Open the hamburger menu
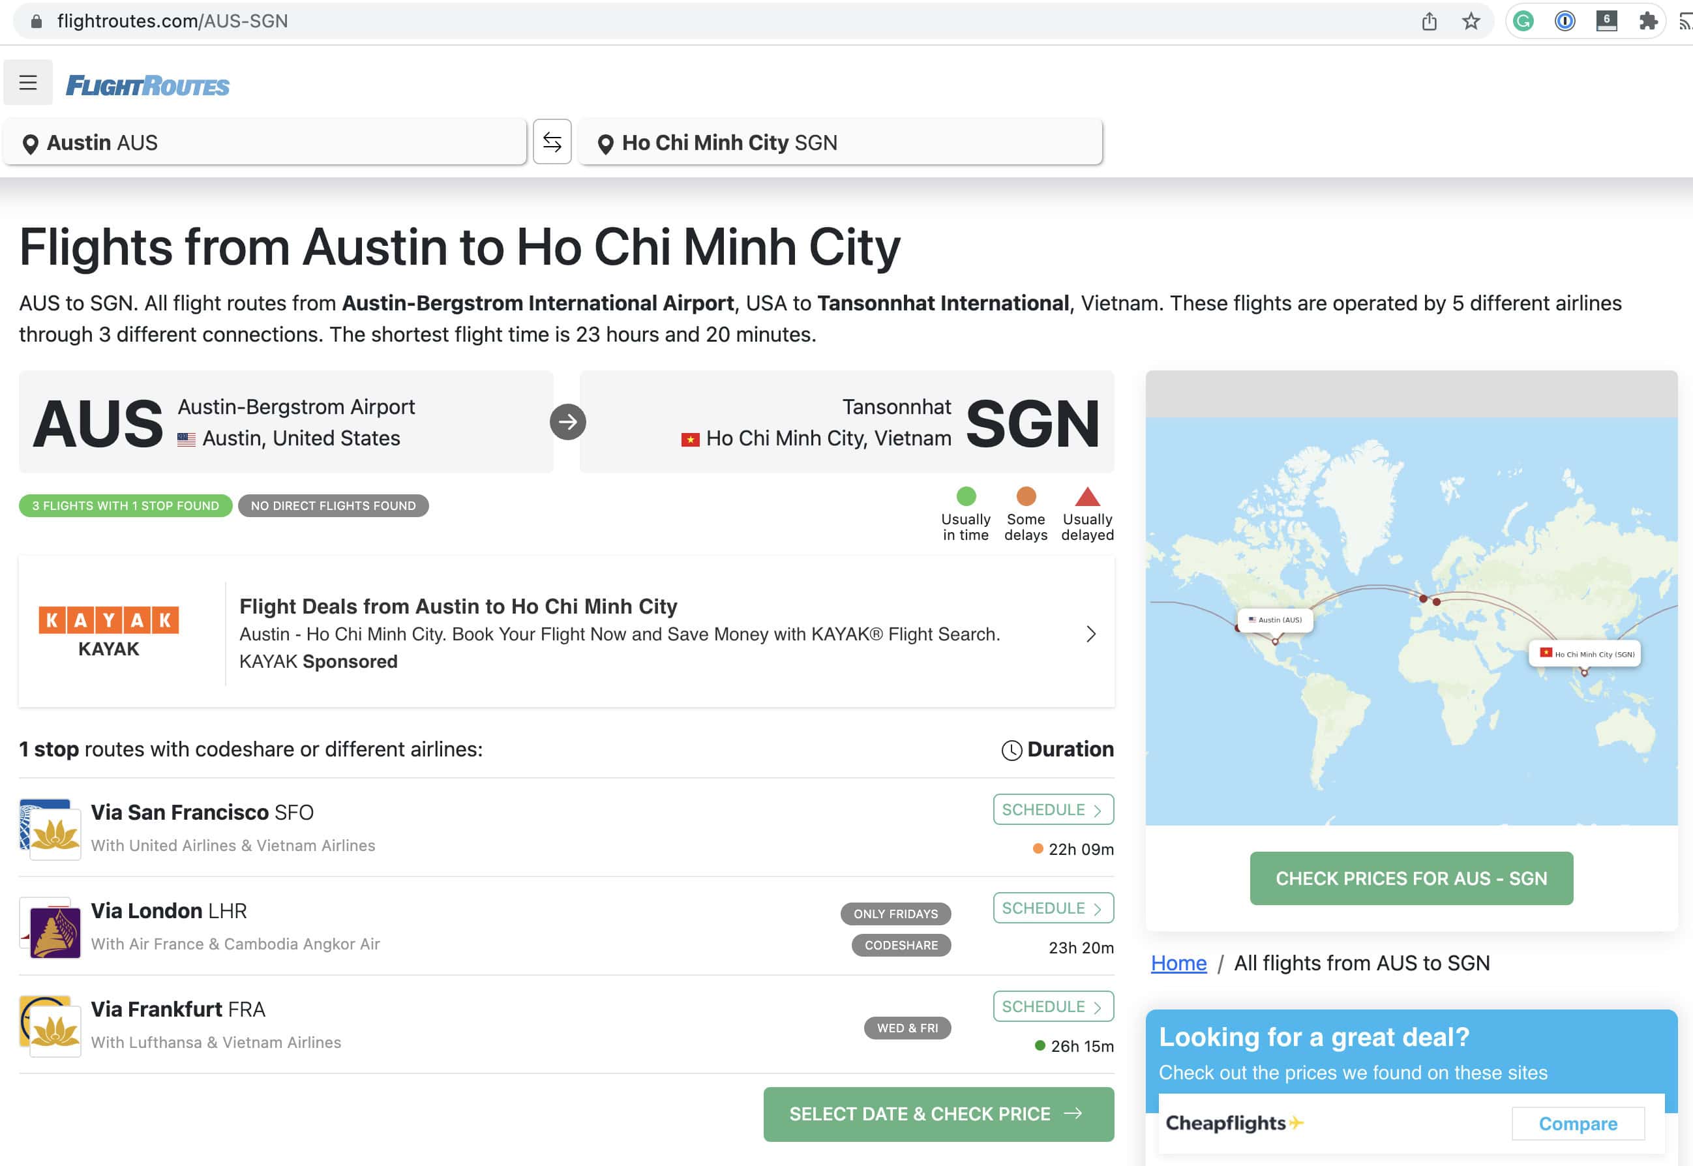Screen dimensions: 1693x1166 pyautogui.click(x=28, y=83)
